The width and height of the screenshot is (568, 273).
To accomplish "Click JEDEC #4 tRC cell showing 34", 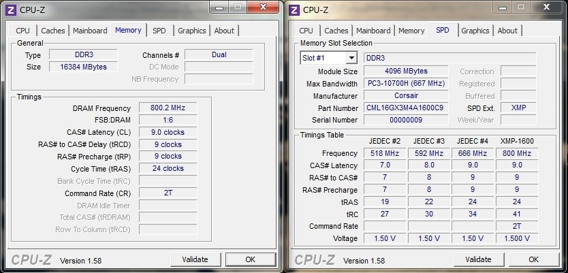I will pyautogui.click(x=473, y=214).
